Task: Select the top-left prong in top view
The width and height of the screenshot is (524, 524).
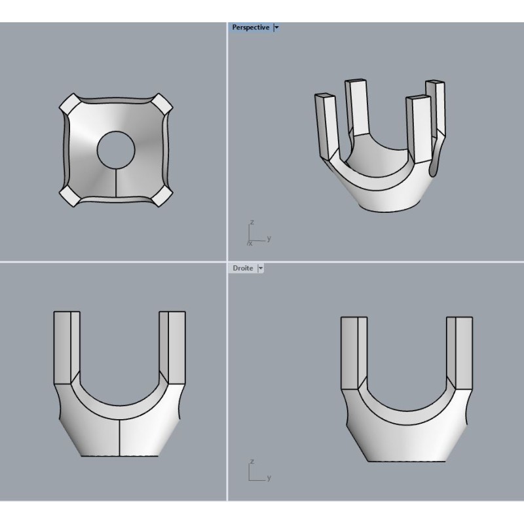Action: click(x=70, y=105)
